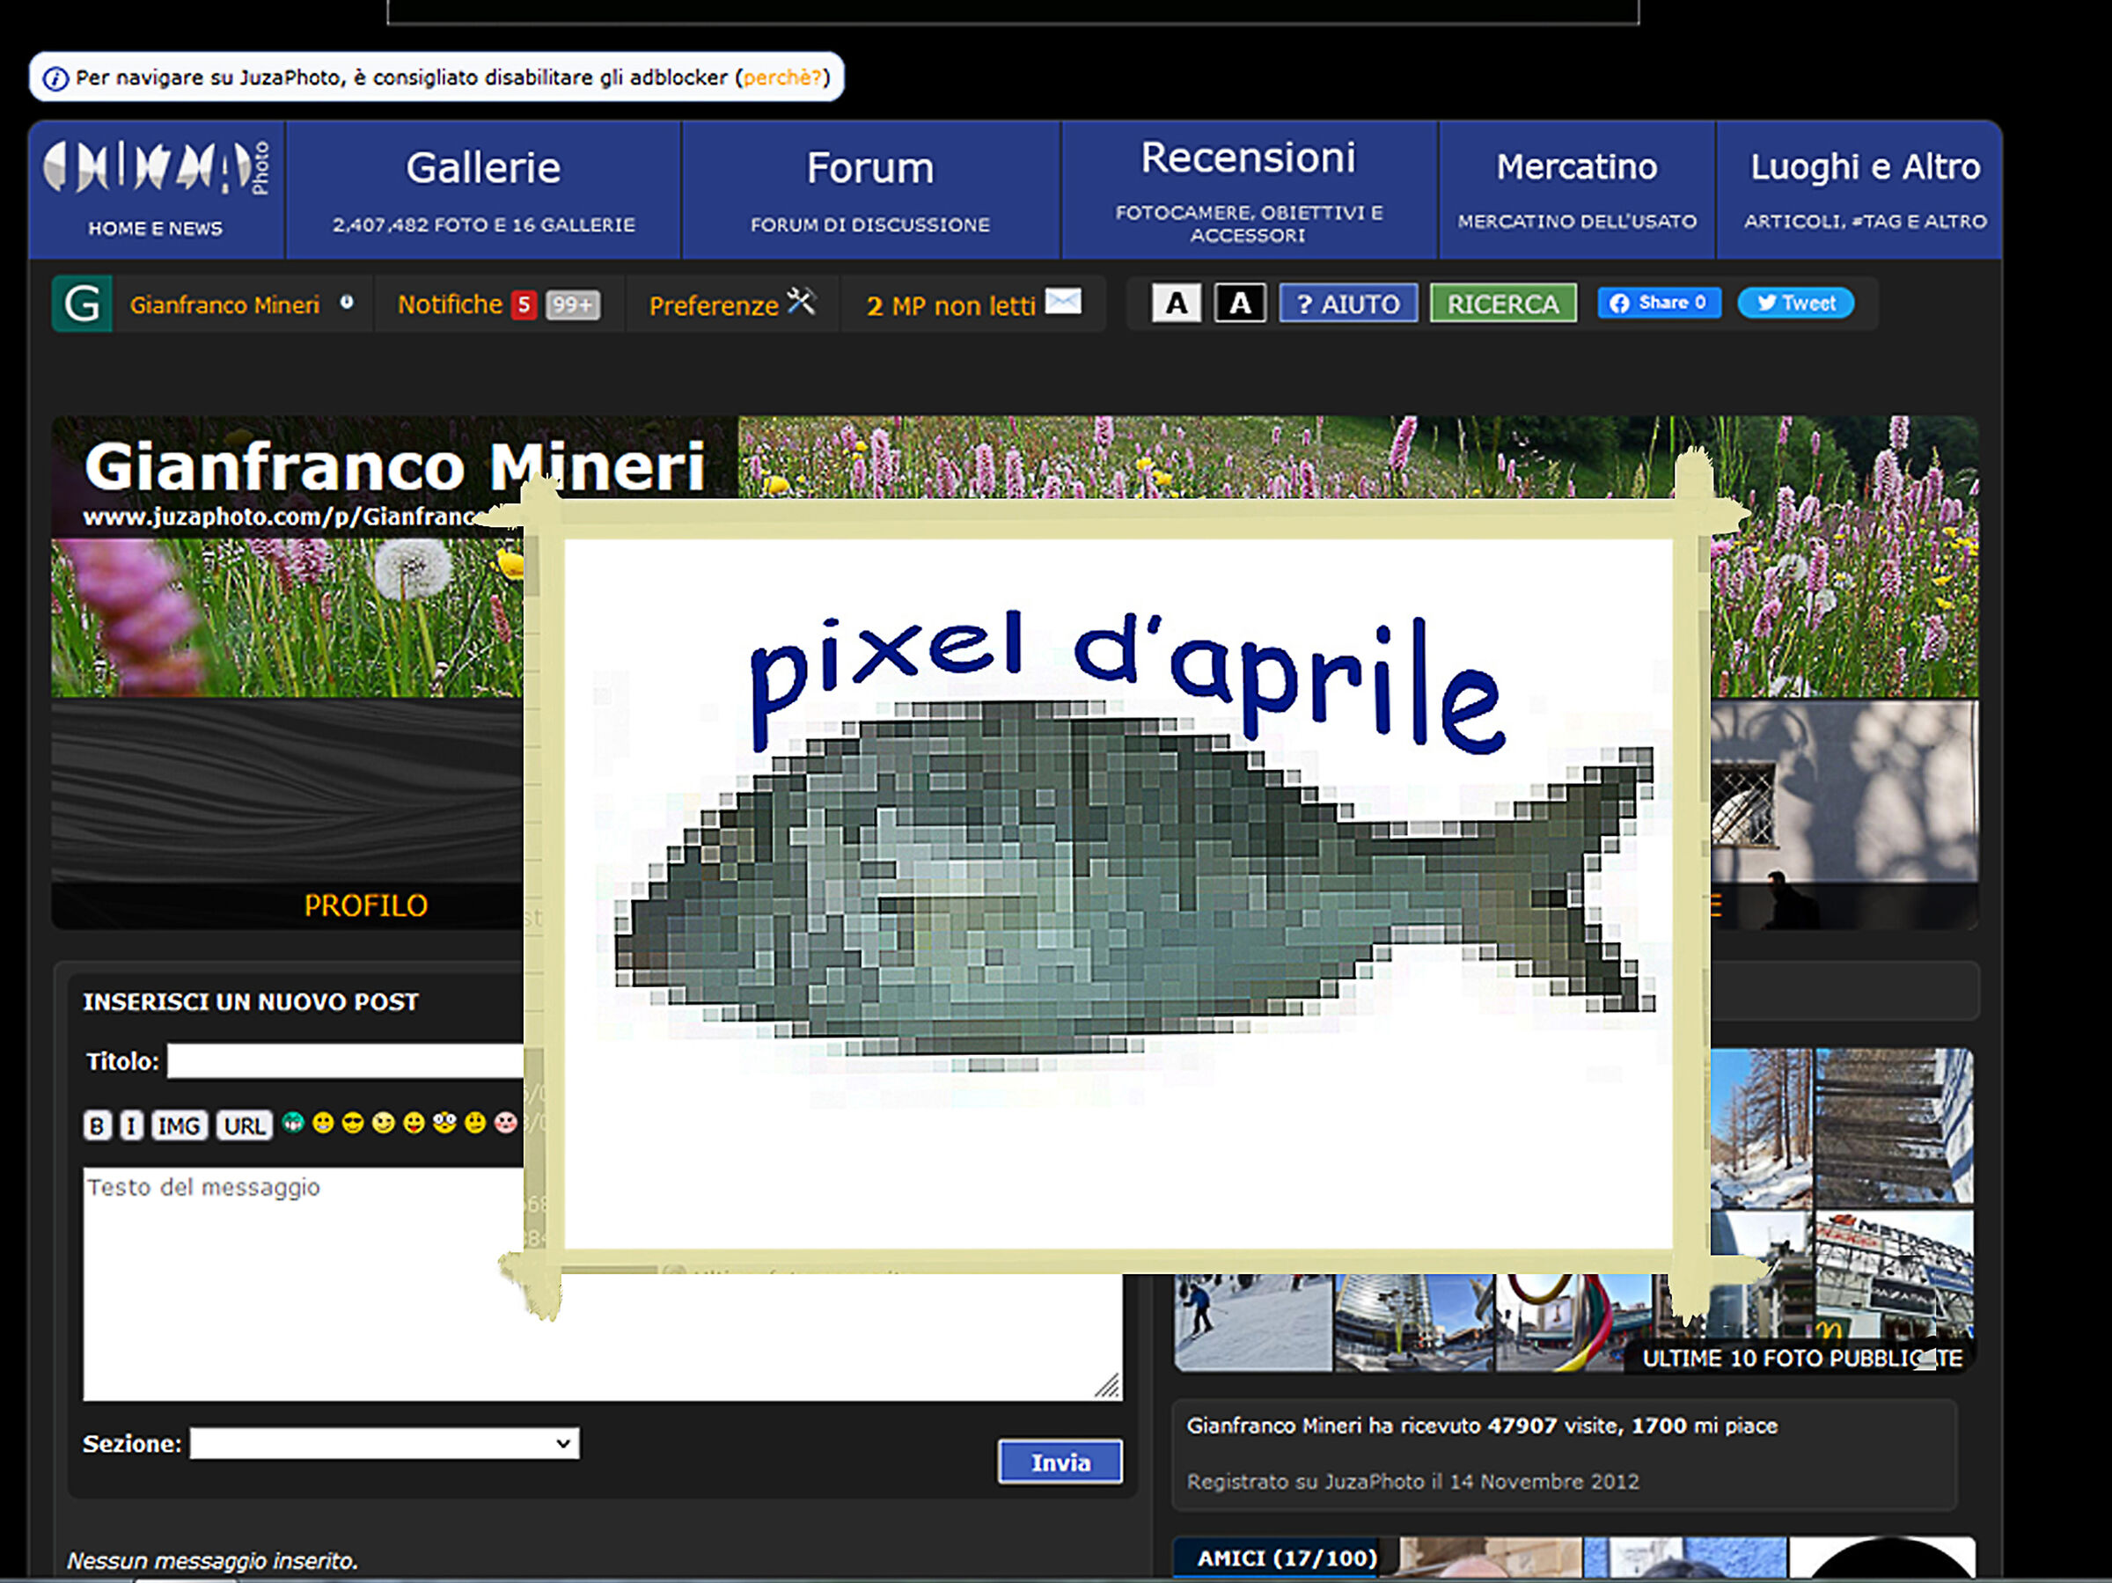This screenshot has width=2112, height=1583.
Task: Switch to the Profilo tab
Action: click(x=366, y=905)
